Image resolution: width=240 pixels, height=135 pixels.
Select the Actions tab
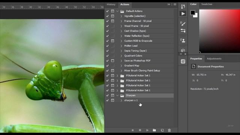coord(125,4)
